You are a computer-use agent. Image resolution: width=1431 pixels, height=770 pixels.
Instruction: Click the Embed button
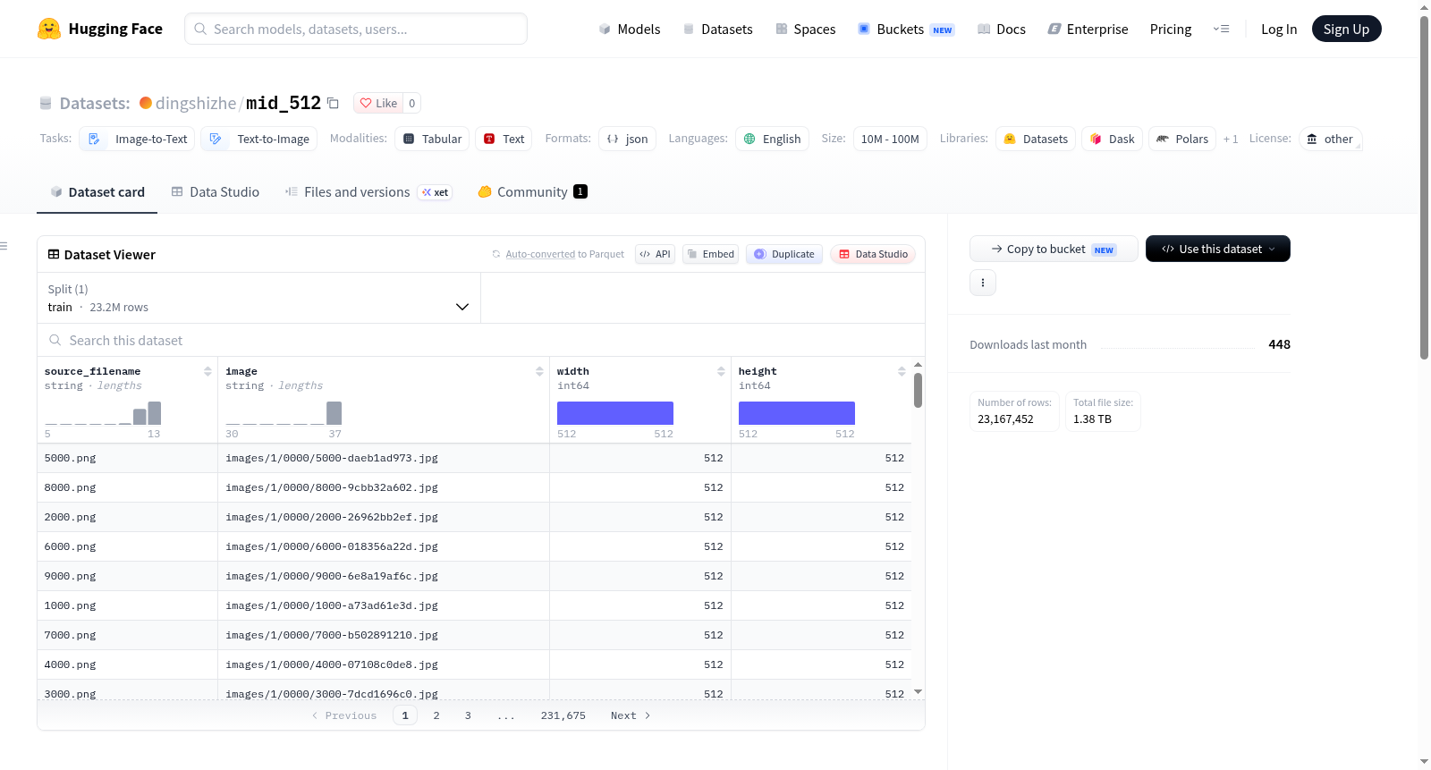pos(710,254)
